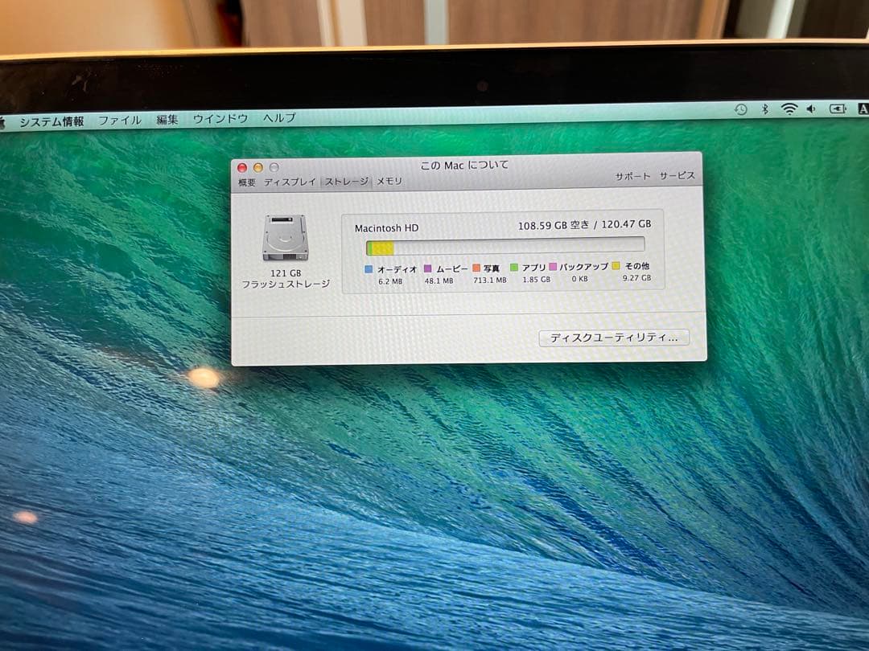Open the input source menu (A icon)
The height and width of the screenshot is (651, 869).
tap(863, 108)
